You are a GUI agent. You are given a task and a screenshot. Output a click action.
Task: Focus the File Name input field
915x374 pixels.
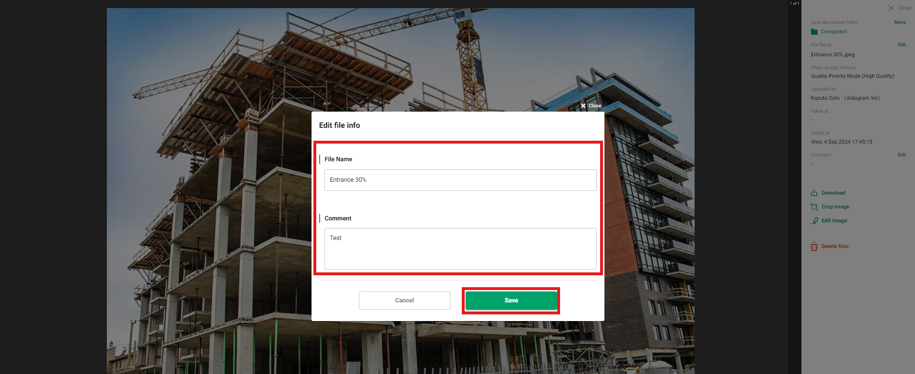460,180
